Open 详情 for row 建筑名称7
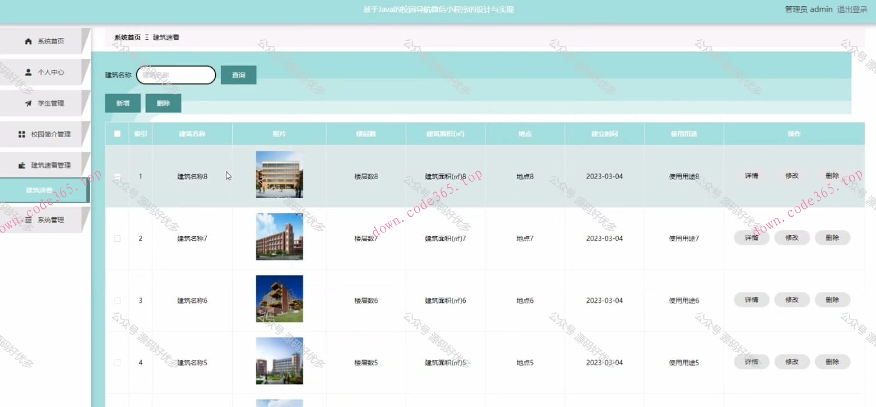Viewport: 876px width, 407px height. [751, 238]
